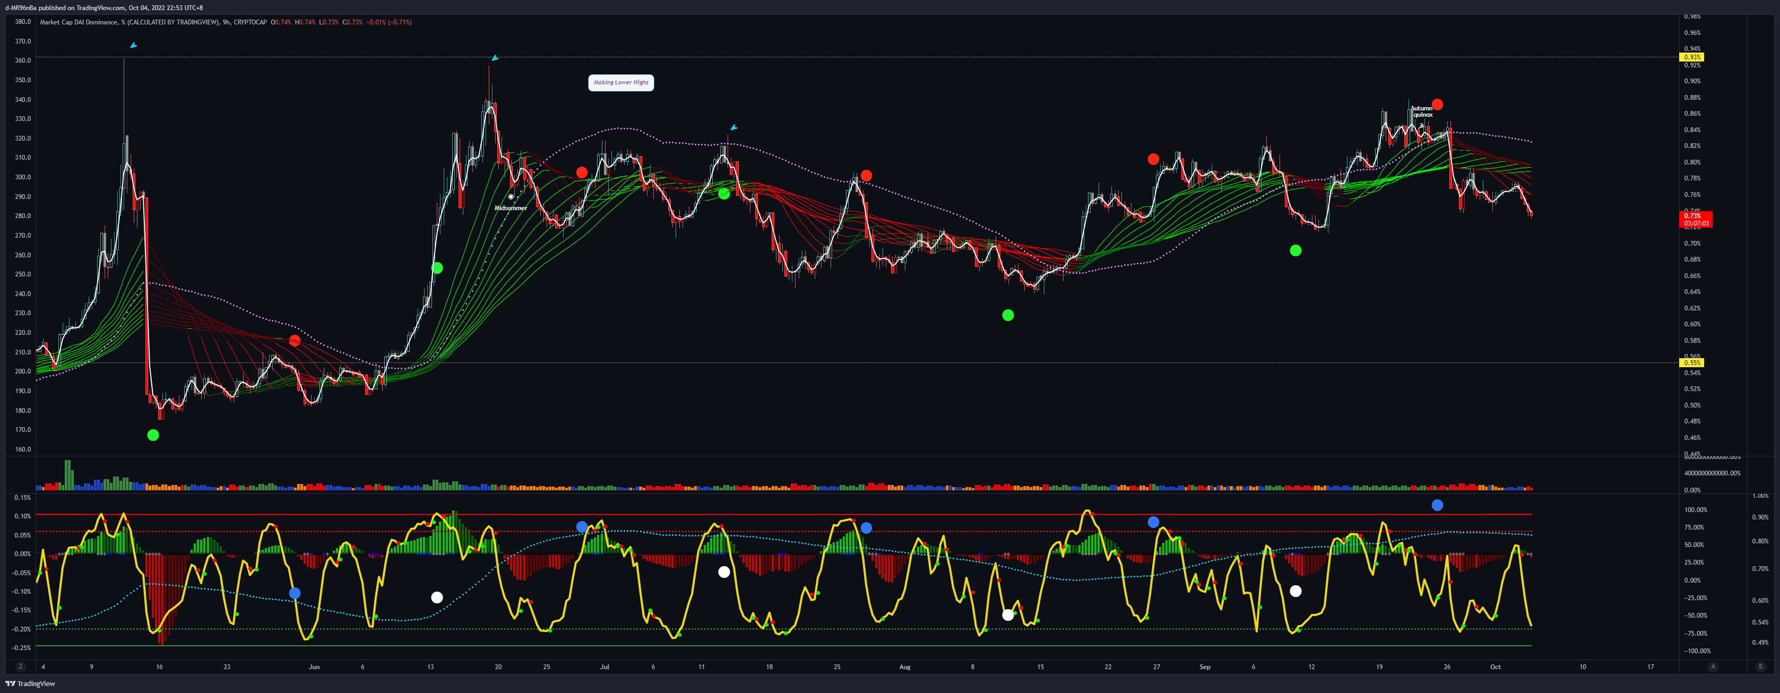Click the 'Jul' label on the time axis
1780x693 pixels.
pos(604,667)
